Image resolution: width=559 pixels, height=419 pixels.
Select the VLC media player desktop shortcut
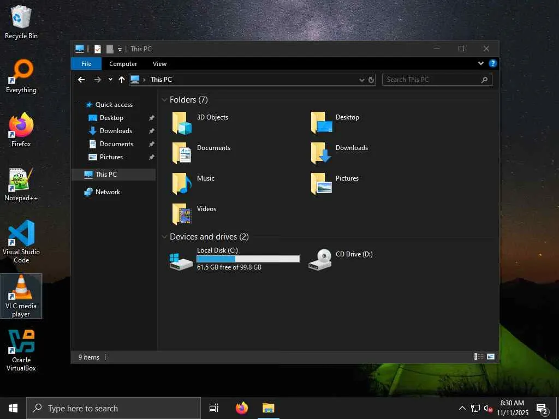(x=21, y=296)
